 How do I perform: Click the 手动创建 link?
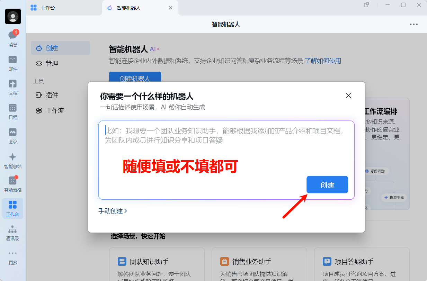(x=113, y=211)
